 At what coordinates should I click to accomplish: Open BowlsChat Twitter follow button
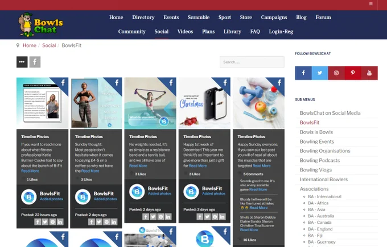(x=320, y=73)
